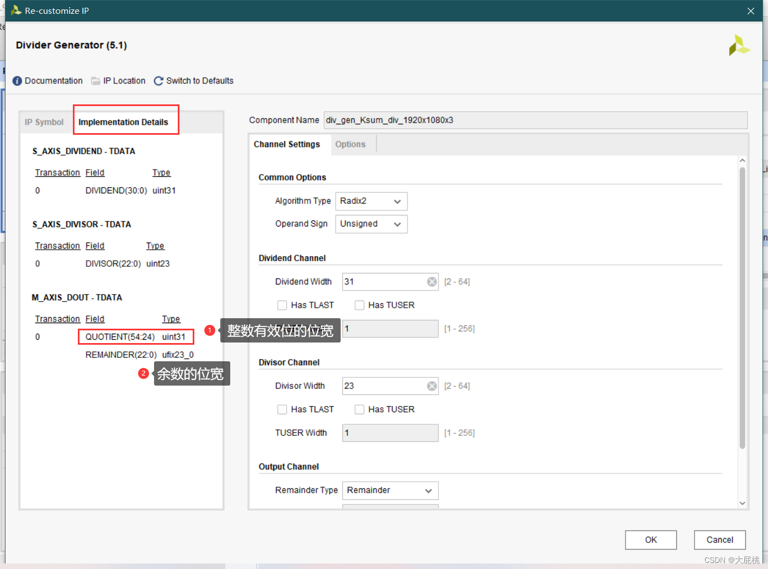Click the Vivado logo in the title bar

point(16,10)
